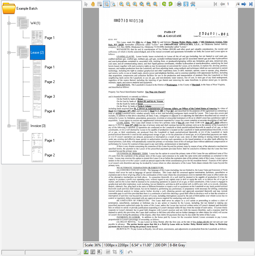The image size is (255, 256).
Task: Collapse the Invoice (3) document node
Action: pos(9,126)
